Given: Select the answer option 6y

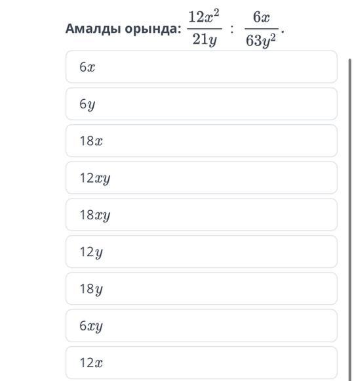Looking at the screenshot, I should (x=201, y=104).
